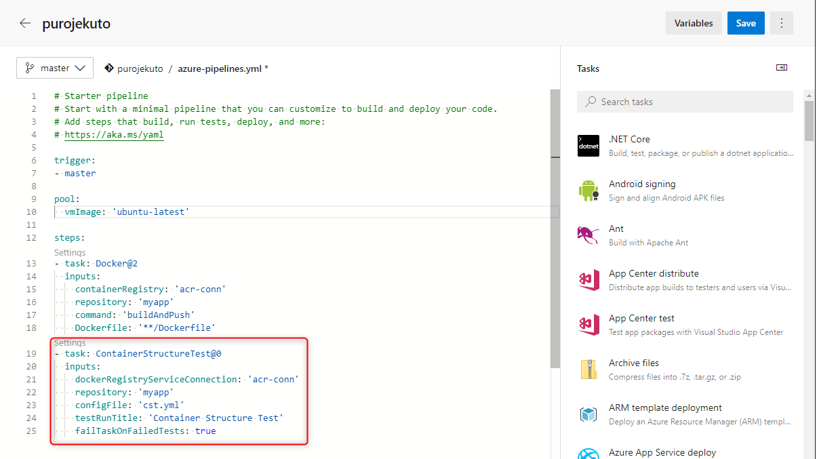Click the App Center test icon
The height and width of the screenshot is (459, 819).
point(588,325)
